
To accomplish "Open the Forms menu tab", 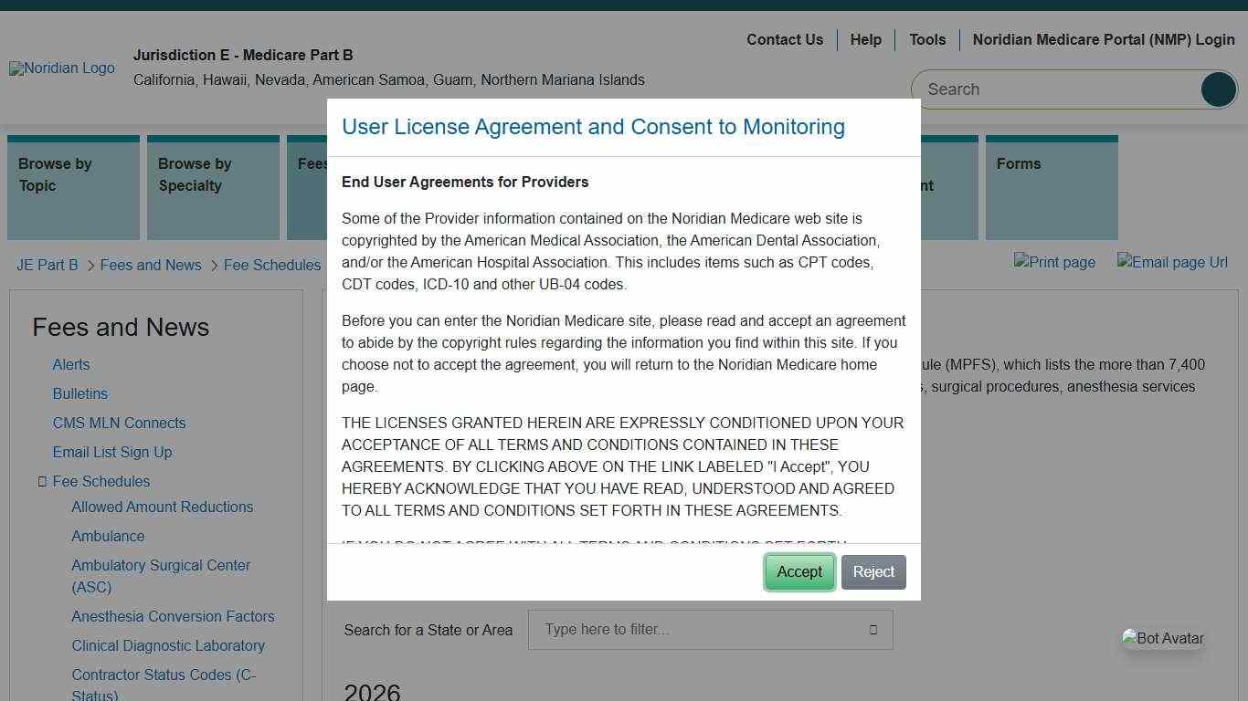I will tap(1051, 187).
